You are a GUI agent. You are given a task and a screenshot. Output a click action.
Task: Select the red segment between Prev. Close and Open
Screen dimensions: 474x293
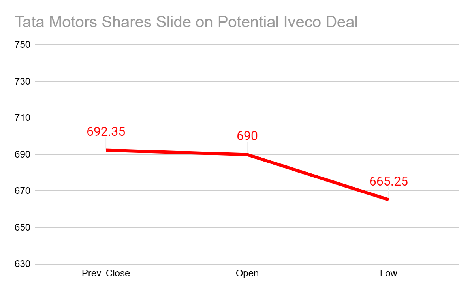point(177,152)
